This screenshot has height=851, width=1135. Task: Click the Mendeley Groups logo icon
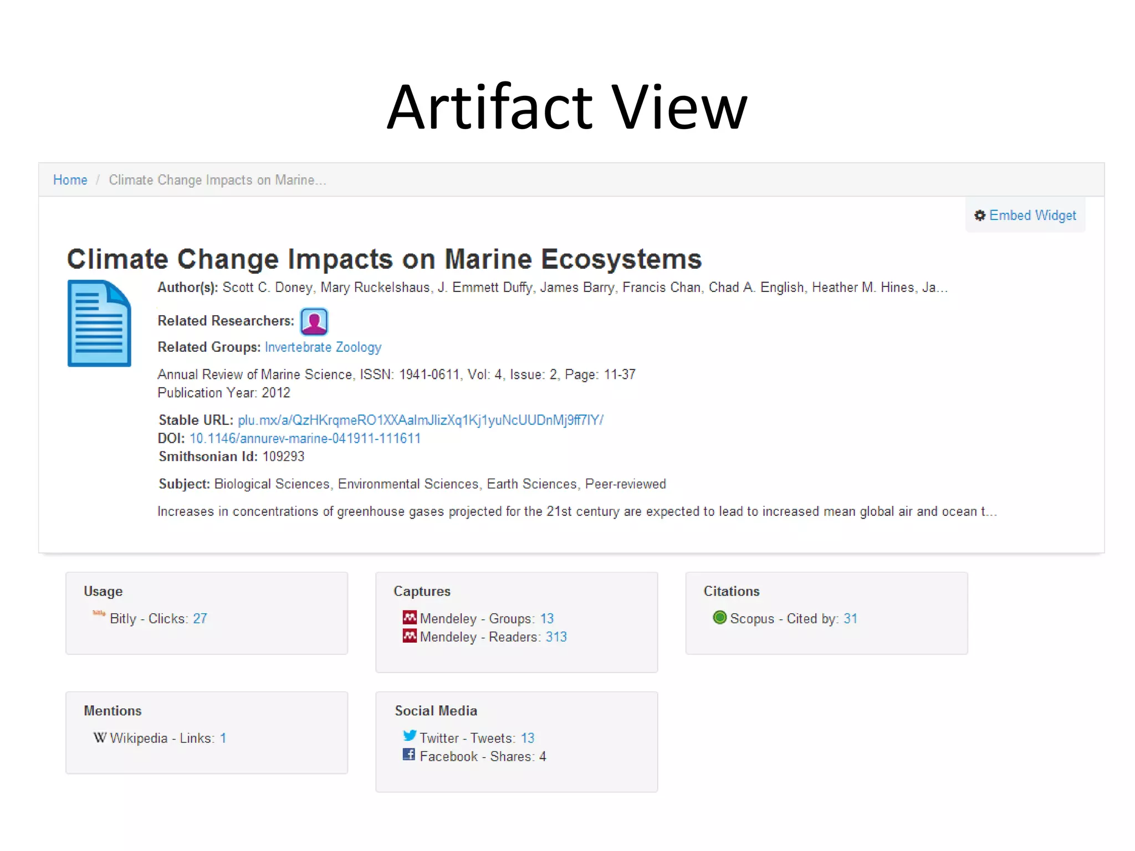pos(410,617)
